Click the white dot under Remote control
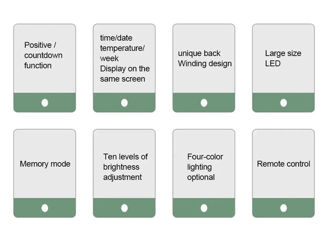The image size is (328, 240). (284, 208)
